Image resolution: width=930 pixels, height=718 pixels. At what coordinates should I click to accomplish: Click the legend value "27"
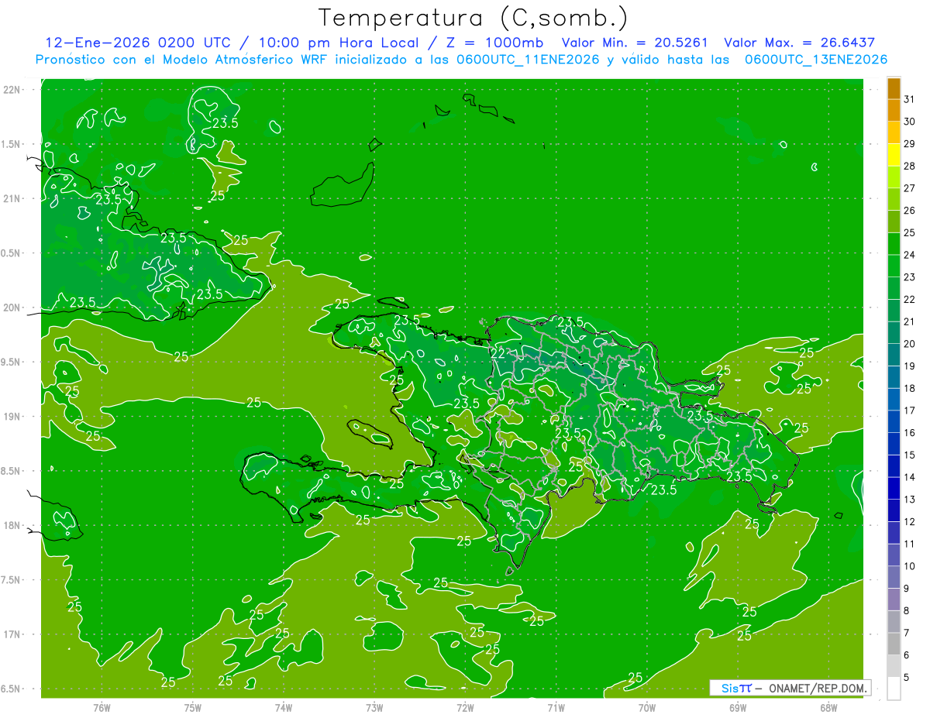click(x=910, y=188)
